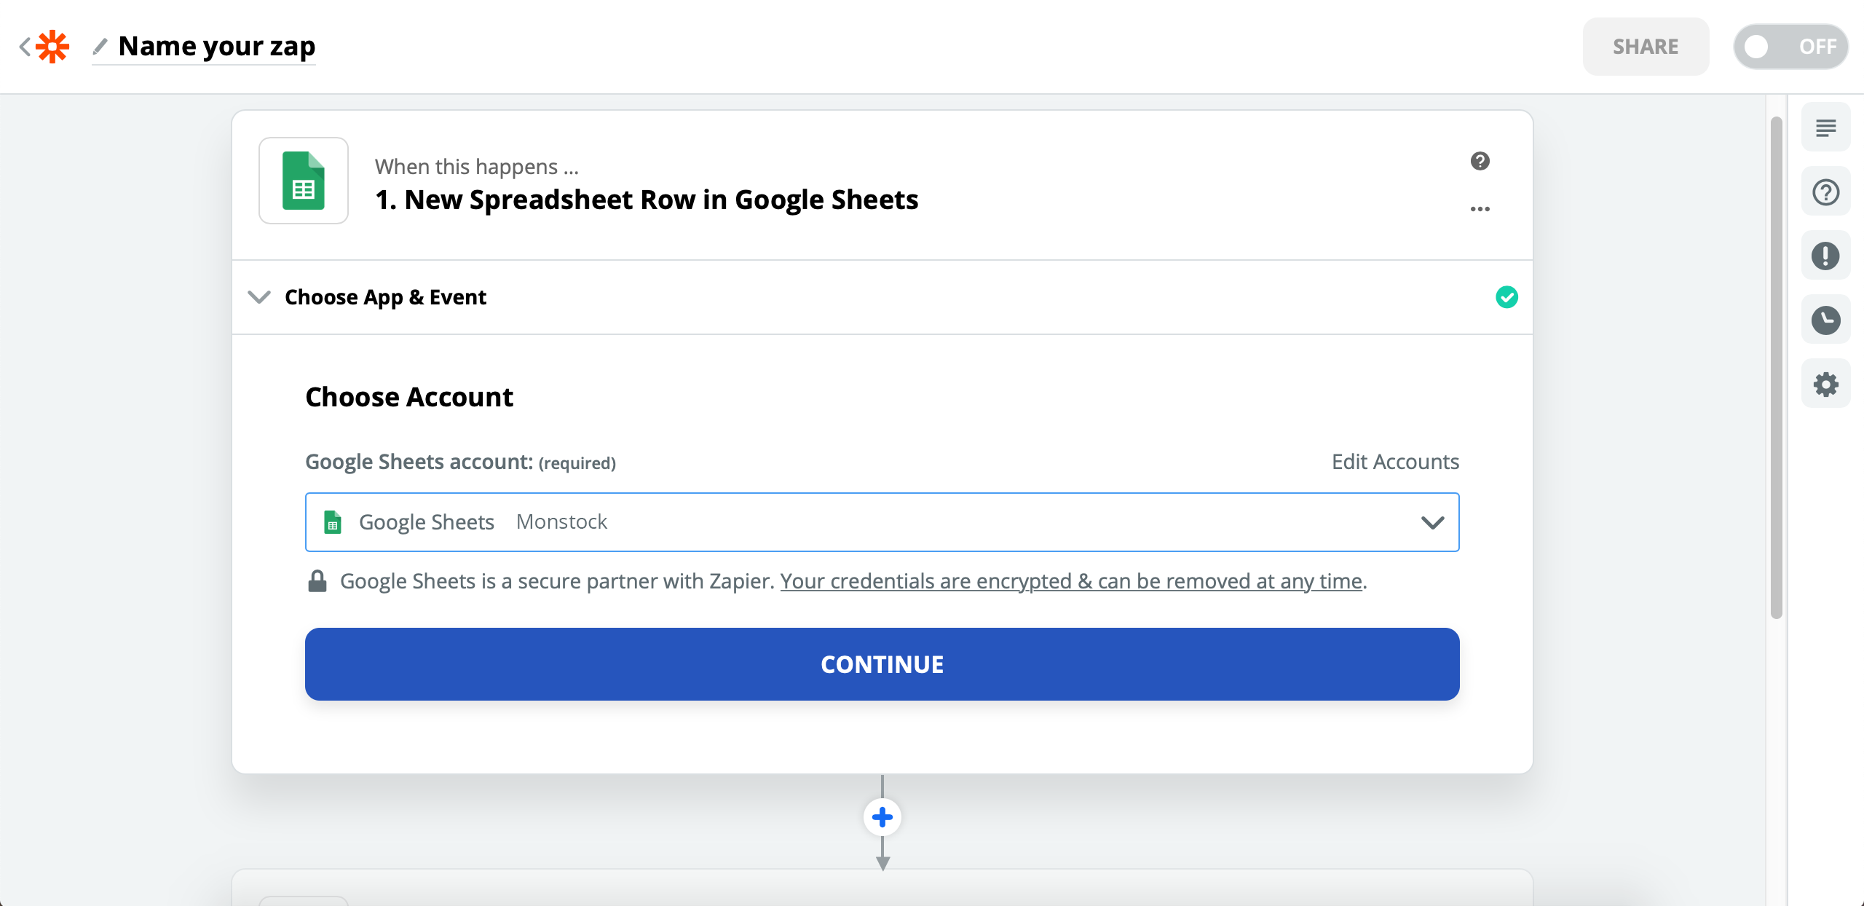This screenshot has height=906, width=1864.
Task: Open the step three-dot options menu
Action: 1480,209
